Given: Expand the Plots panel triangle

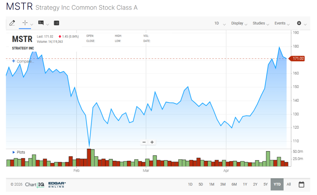Looking at the screenshot, I should click(x=14, y=152).
